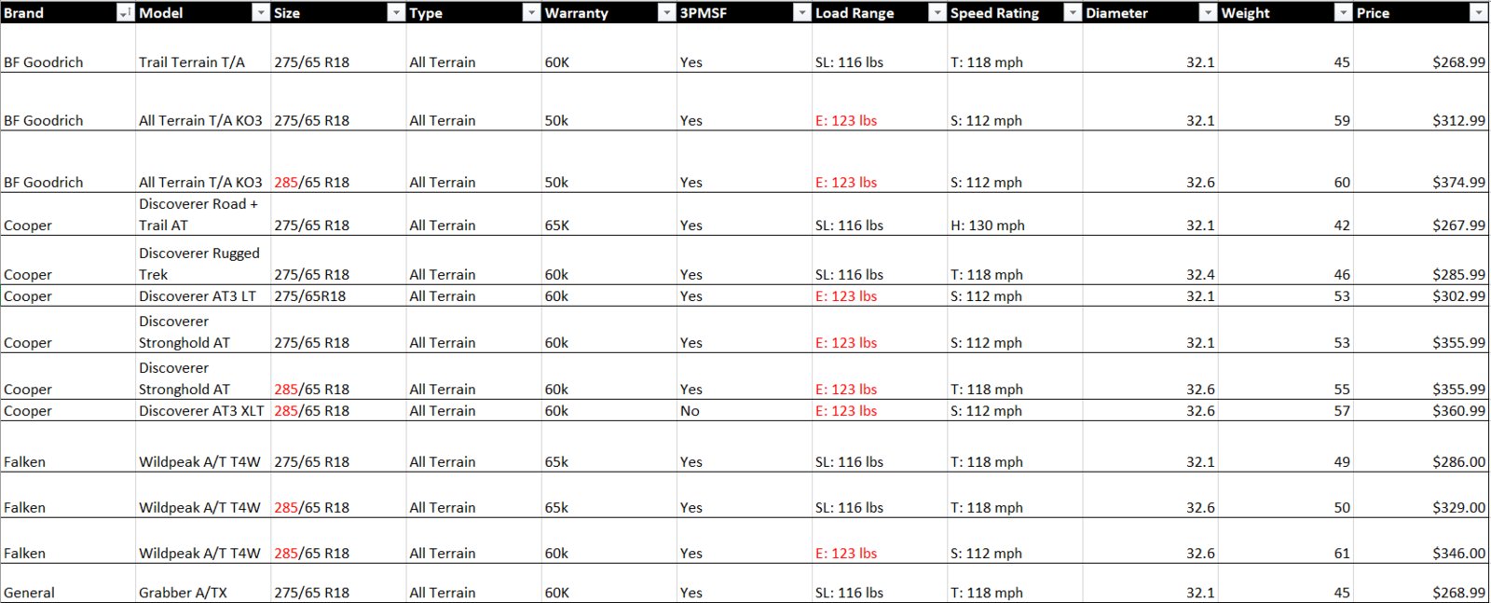Select the Cooper brand cell in the $302.99 row
This screenshot has height=603, width=1491.
click(x=68, y=295)
